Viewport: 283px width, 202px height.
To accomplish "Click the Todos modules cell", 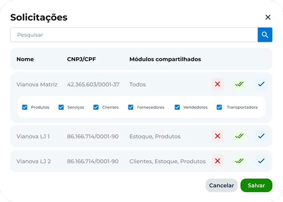I will (x=138, y=85).
